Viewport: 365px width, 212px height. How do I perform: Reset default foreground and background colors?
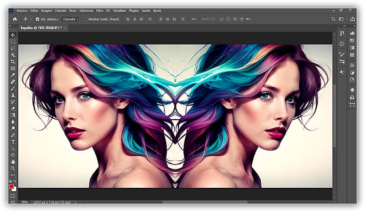(10, 181)
